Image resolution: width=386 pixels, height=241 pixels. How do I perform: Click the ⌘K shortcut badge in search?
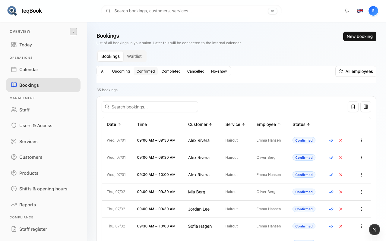[x=273, y=11]
